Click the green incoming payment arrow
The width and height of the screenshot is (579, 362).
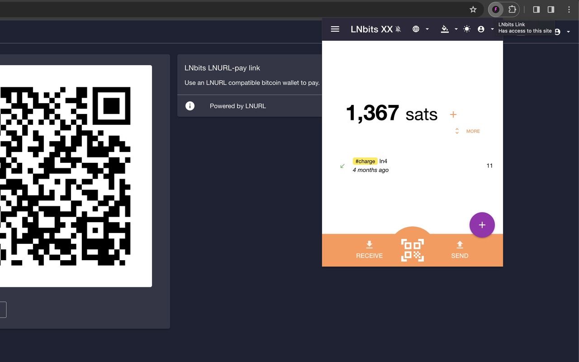point(342,166)
